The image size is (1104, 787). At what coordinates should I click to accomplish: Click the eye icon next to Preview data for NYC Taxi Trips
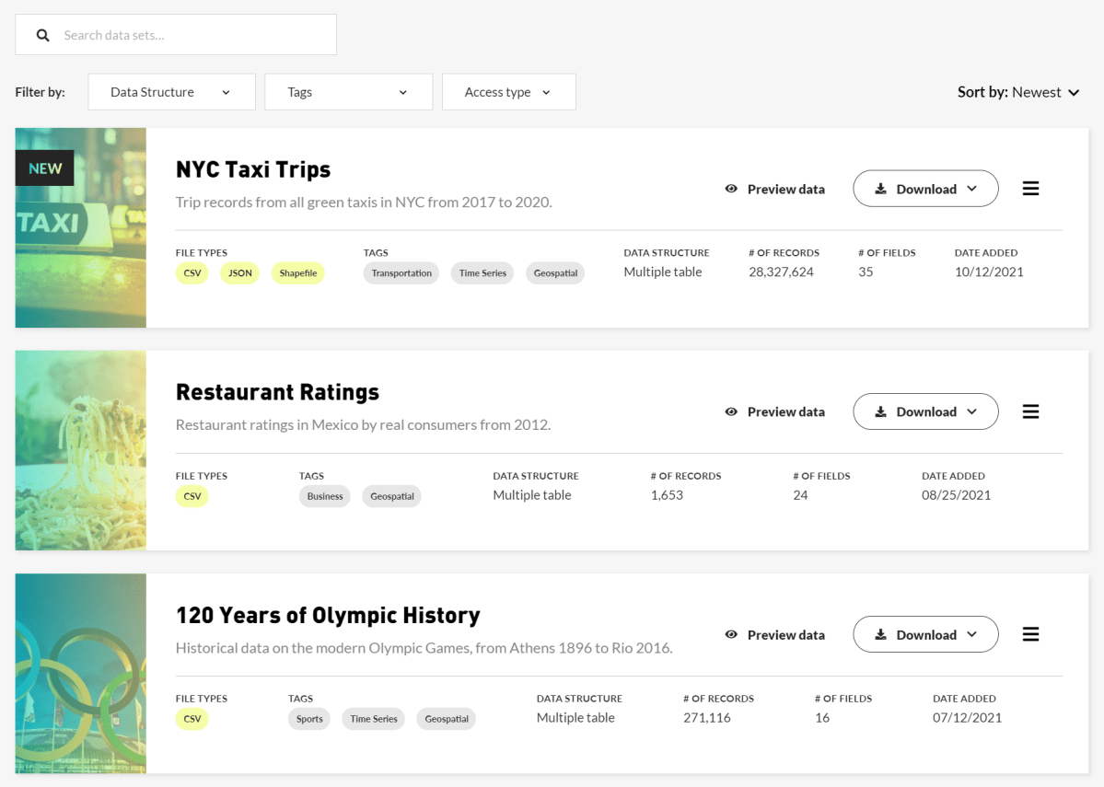point(731,189)
